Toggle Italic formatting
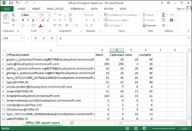This screenshot has width=192, height=131. tap(28, 20)
